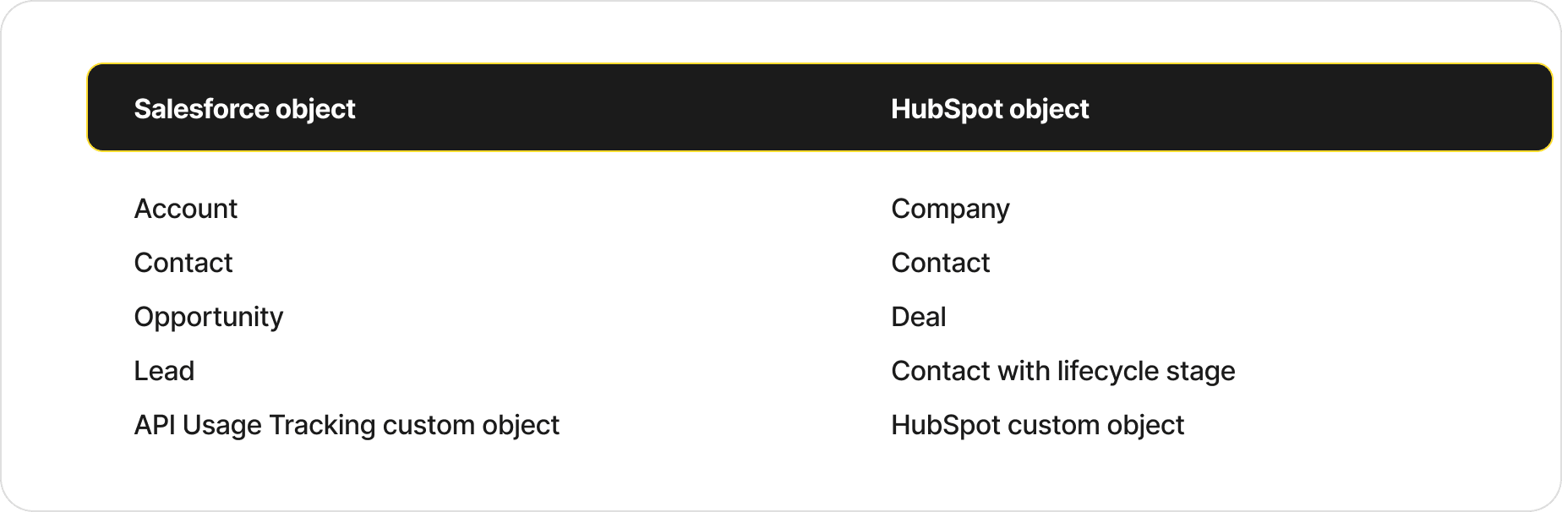1562x512 pixels.
Task: Select Contact in the Salesforce column
Action: point(183,263)
